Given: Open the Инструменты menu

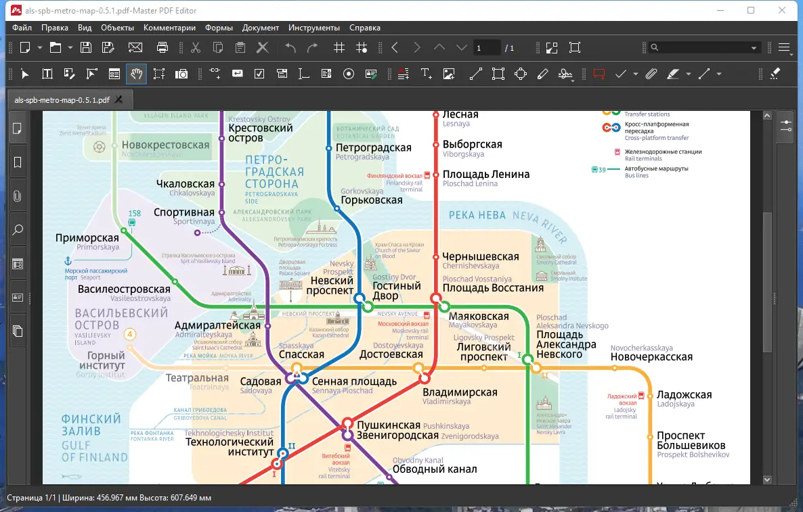Looking at the screenshot, I should coord(313,28).
